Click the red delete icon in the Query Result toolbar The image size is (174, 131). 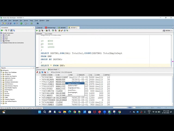coord(45,72)
